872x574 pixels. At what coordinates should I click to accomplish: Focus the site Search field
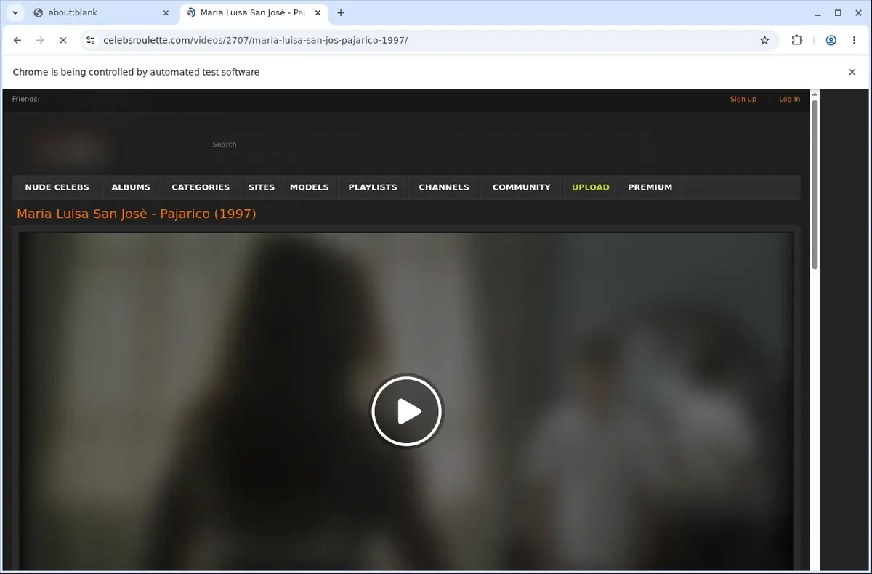coord(432,145)
